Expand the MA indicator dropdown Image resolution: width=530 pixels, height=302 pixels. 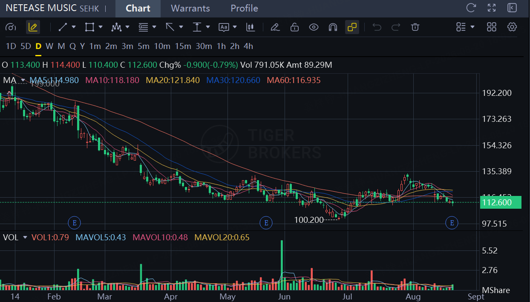point(23,80)
